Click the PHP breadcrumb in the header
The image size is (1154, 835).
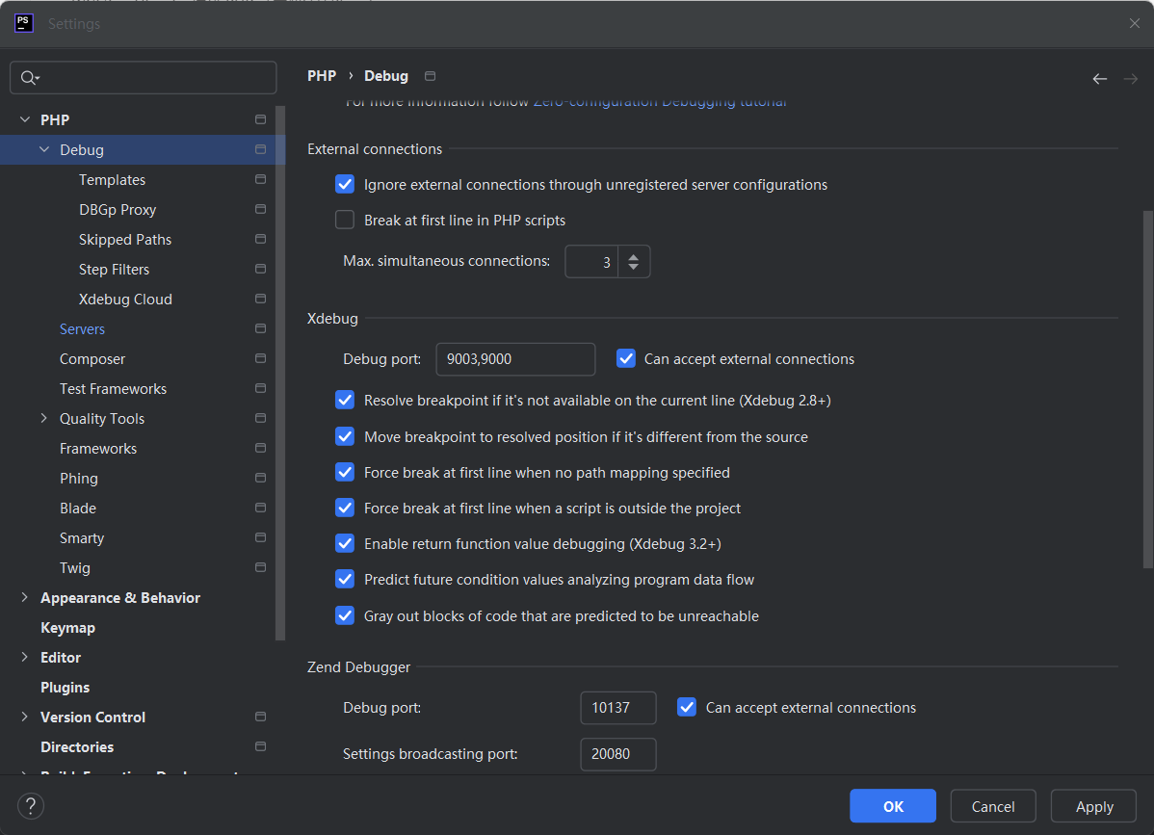click(x=322, y=76)
